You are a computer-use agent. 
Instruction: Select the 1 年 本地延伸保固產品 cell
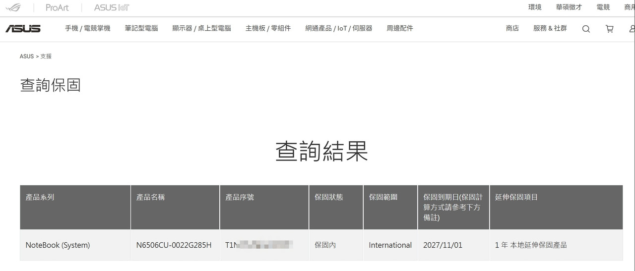pyautogui.click(x=556, y=245)
